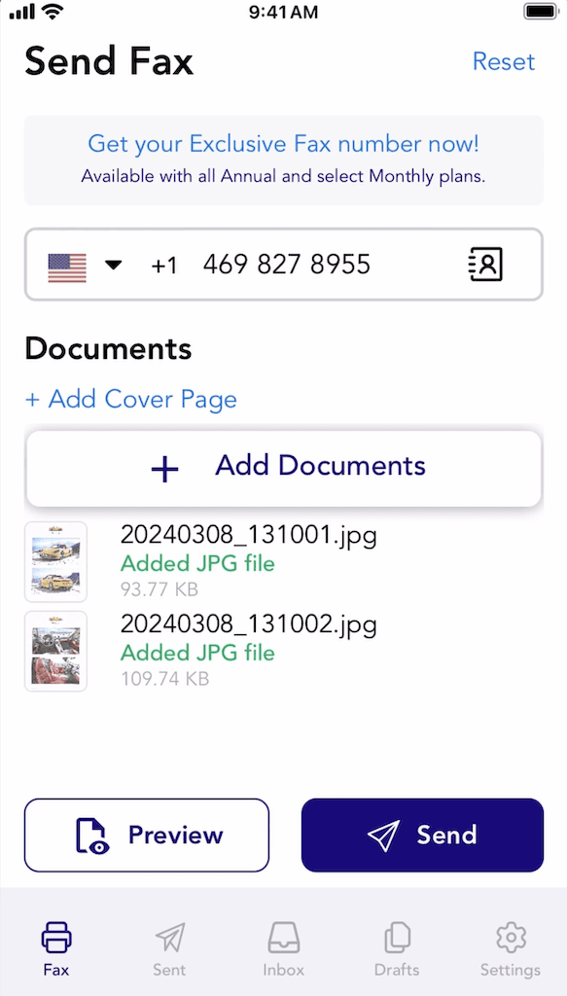
Task: Switch to the Sent tab
Action: coord(169,949)
